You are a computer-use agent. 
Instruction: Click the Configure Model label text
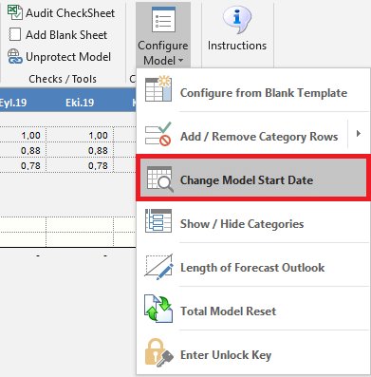coord(163,53)
